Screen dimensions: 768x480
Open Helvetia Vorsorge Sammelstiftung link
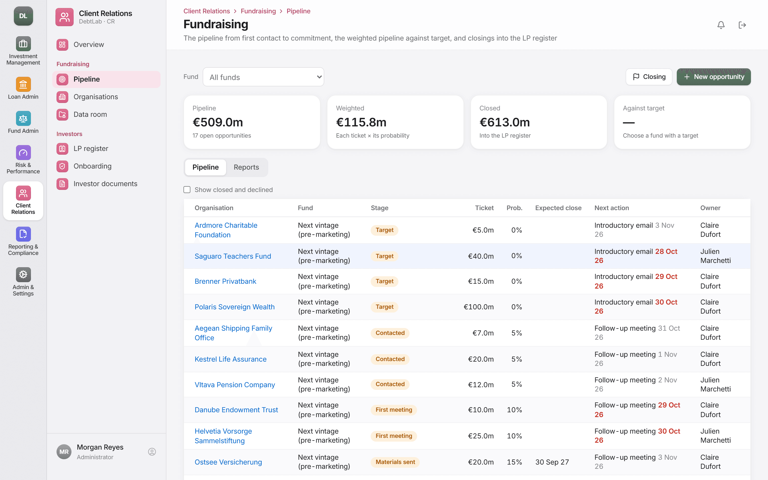point(223,436)
